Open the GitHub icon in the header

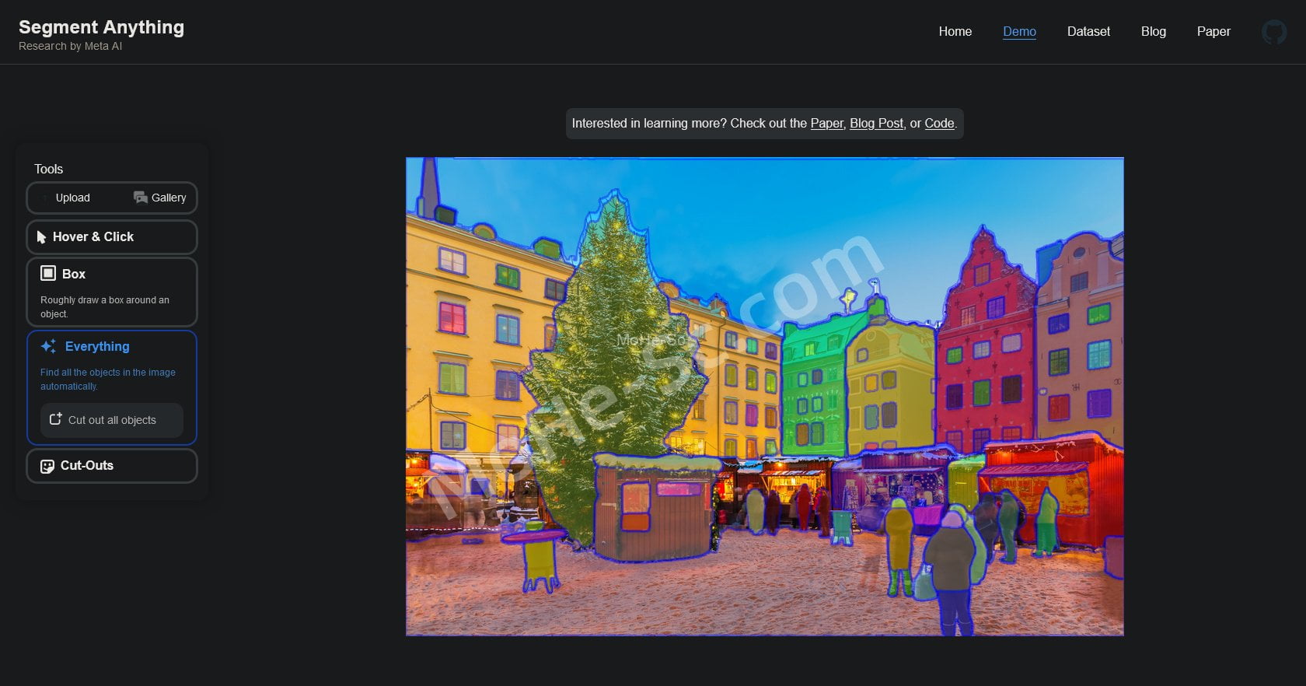1273,32
